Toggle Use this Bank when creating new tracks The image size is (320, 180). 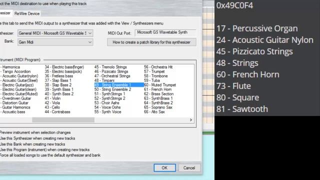[32, 144]
